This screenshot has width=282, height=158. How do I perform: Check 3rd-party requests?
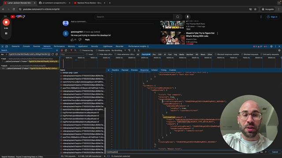click(261, 54)
